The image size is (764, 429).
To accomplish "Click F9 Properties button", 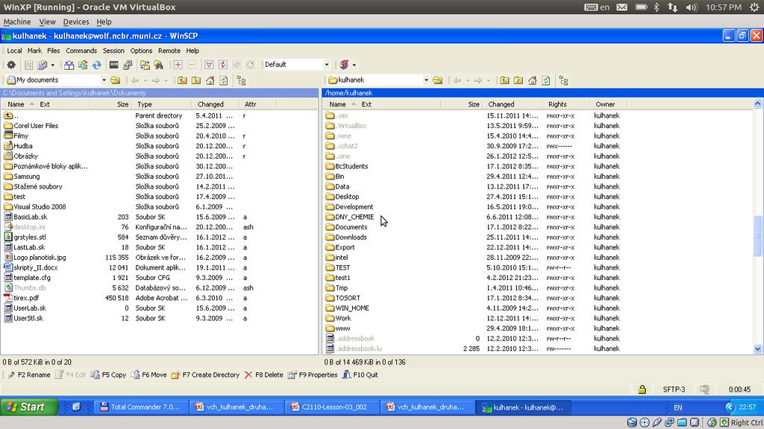I will point(313,375).
